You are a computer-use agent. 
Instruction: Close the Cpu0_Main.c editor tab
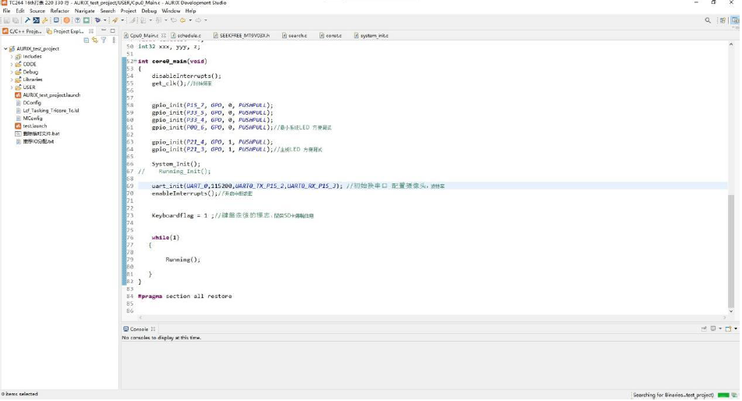(163, 36)
